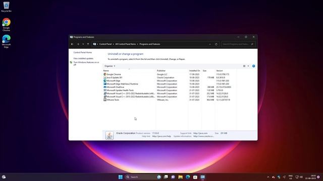Screen dimensions: 323x181
Task: Click Programs and Features breadcrumb segment
Action: 150,44
